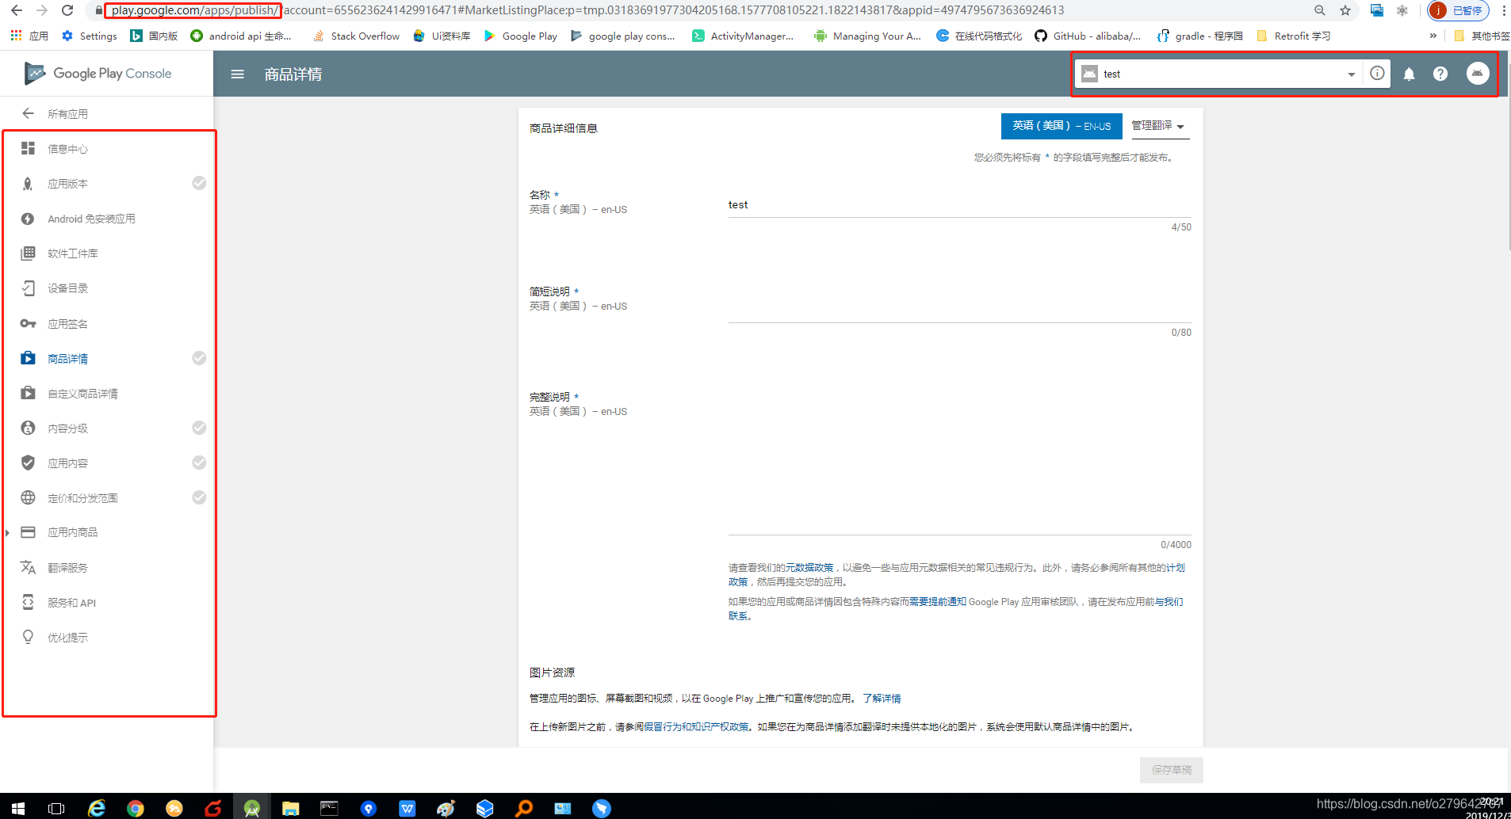Open the GitHub alibaba bookmark
This screenshot has height=819, width=1511.
point(1088,36)
